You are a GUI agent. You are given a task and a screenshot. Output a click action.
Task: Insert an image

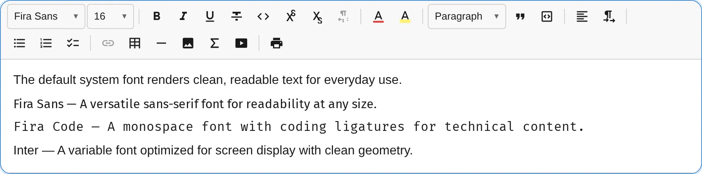tap(188, 43)
